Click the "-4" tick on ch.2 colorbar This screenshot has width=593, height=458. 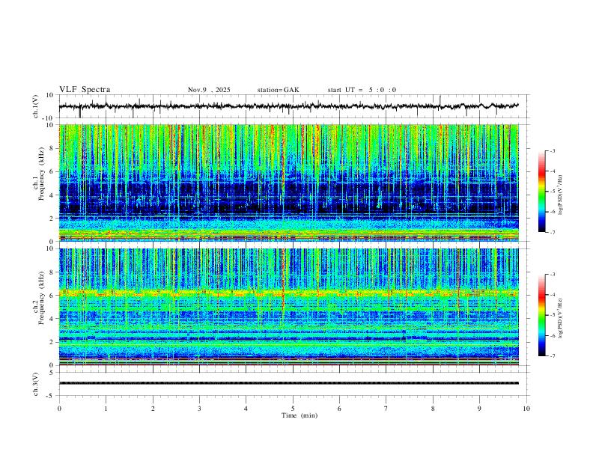tap(552, 295)
